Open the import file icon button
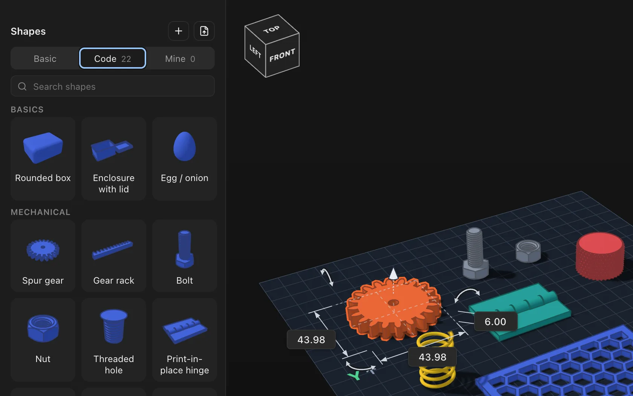Viewport: 633px width, 396px height. coord(204,31)
